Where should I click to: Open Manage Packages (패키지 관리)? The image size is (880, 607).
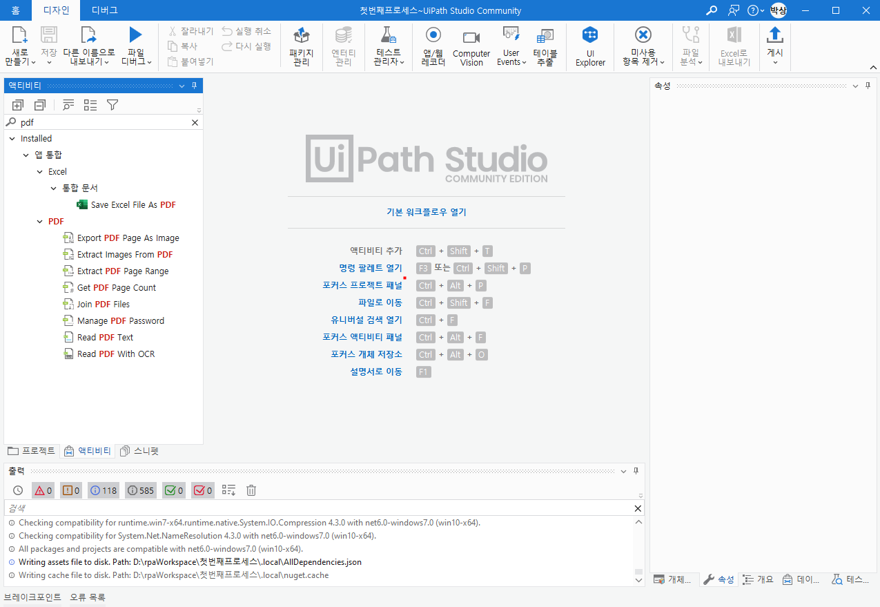(301, 47)
